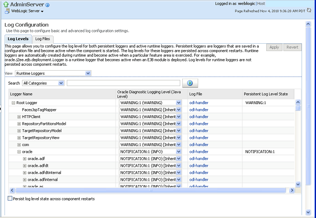This screenshot has height=218, width=316.
Task: Open the WebLogic Server menu
Action: [x=27, y=11]
